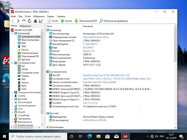Switch to the Меню tab
Image resolution: width=187 pixels, height=140 pixels.
14,26
